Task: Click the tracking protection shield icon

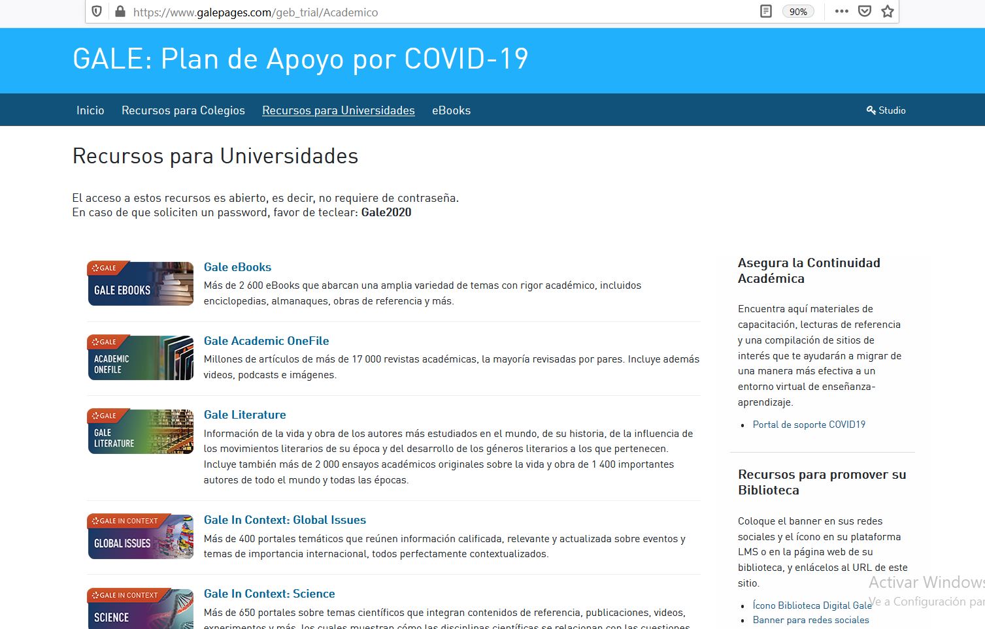Action: 97,12
